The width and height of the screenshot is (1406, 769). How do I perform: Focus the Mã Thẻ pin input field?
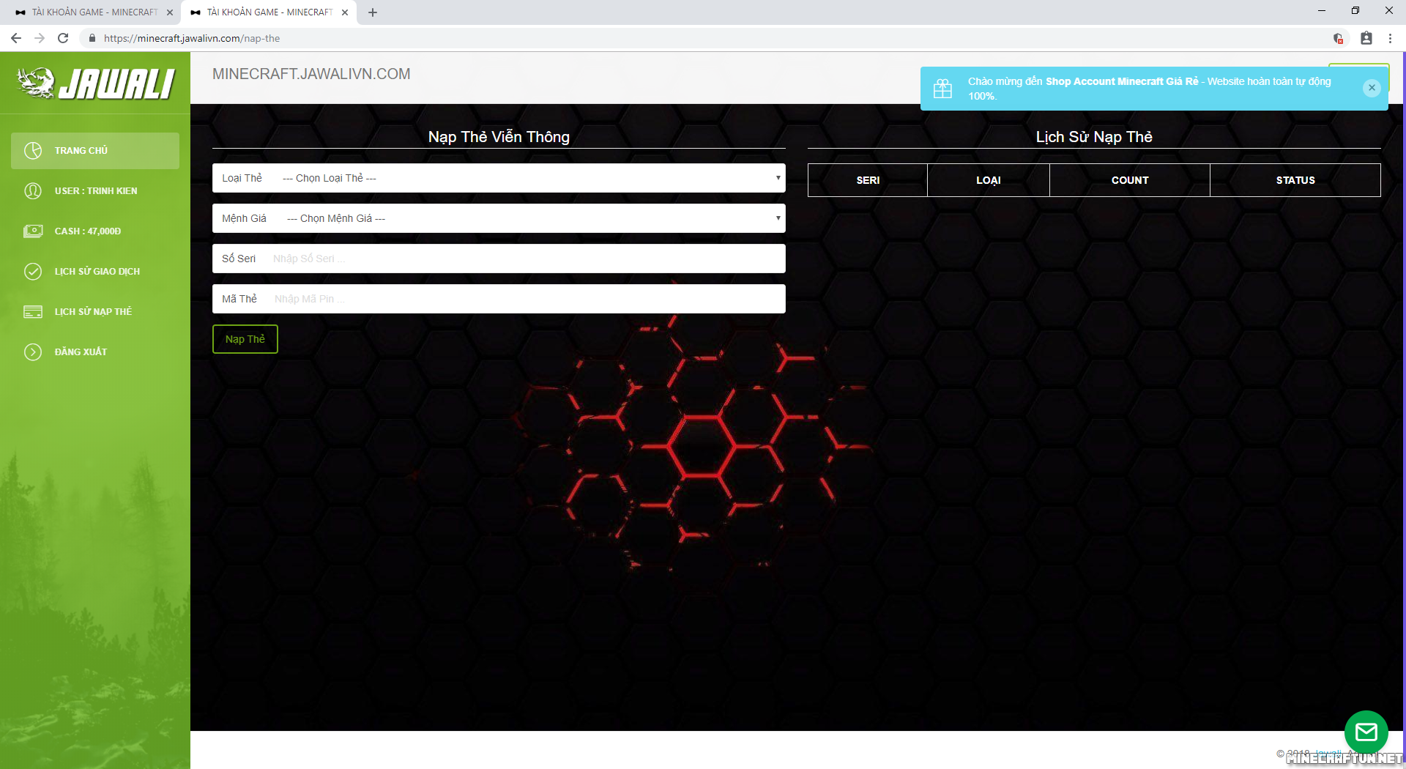point(499,299)
